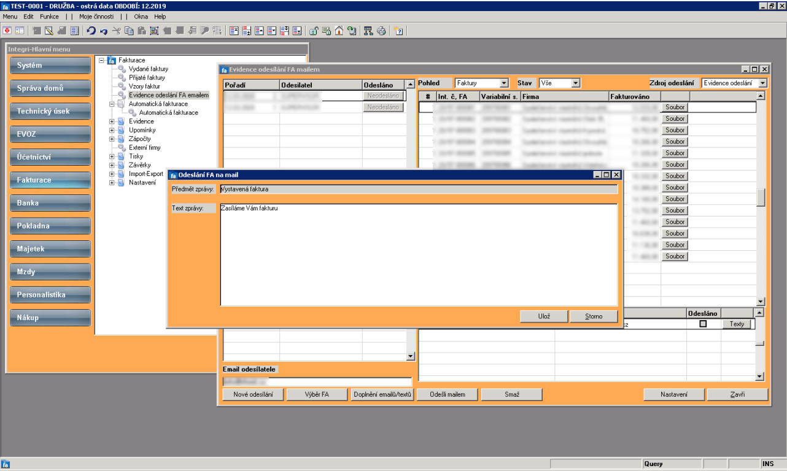Open the Účetnictví module in main menu
The width and height of the screenshot is (787, 471).
point(51,157)
